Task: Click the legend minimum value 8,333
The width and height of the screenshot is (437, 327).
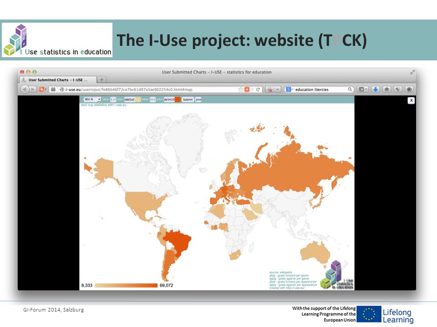Action: [x=86, y=285]
